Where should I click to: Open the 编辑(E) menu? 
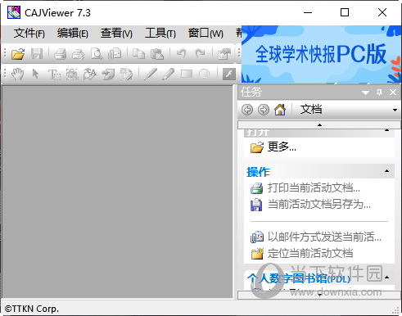coord(73,34)
